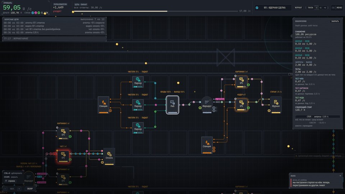Click the x1,649 users counter
The width and height of the screenshot is (345, 194).
point(58,8)
